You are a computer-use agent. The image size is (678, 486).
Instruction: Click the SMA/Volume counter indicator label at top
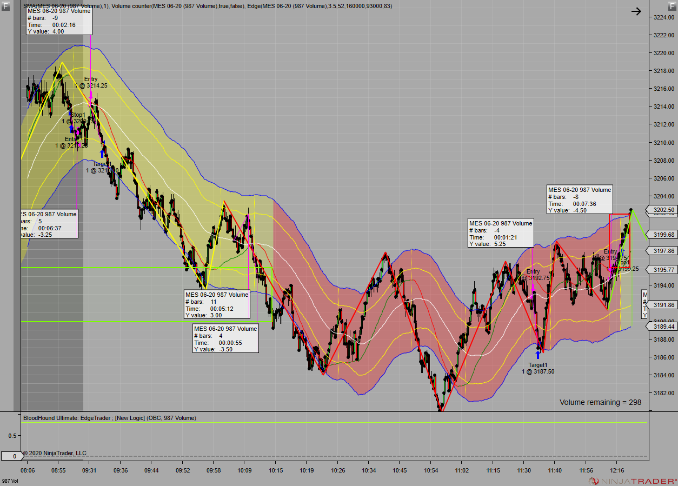click(208, 6)
